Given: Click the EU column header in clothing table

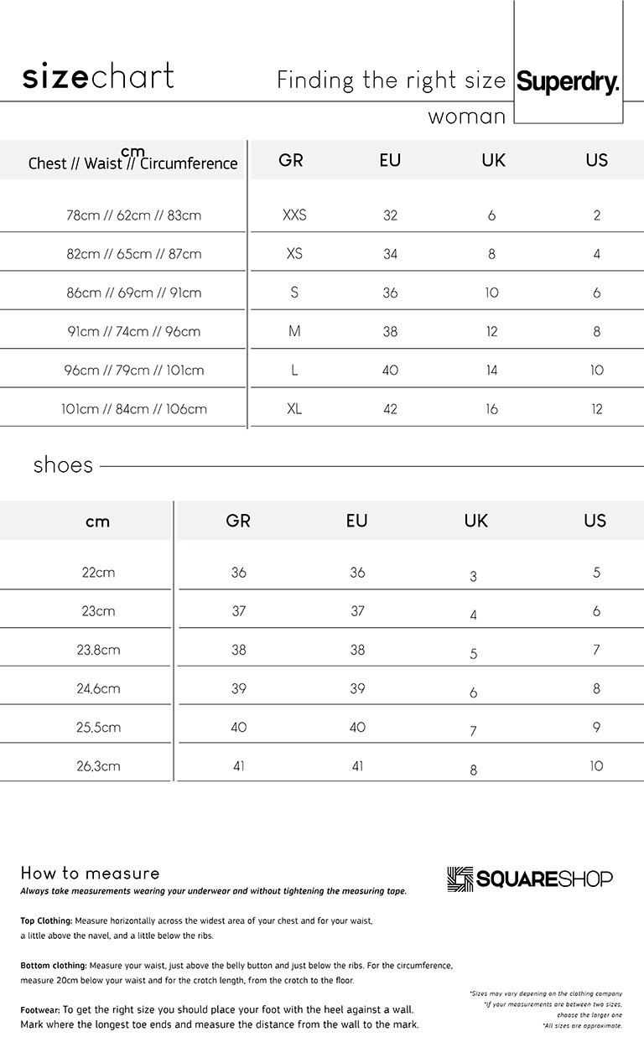Looking at the screenshot, I should pos(390,160).
